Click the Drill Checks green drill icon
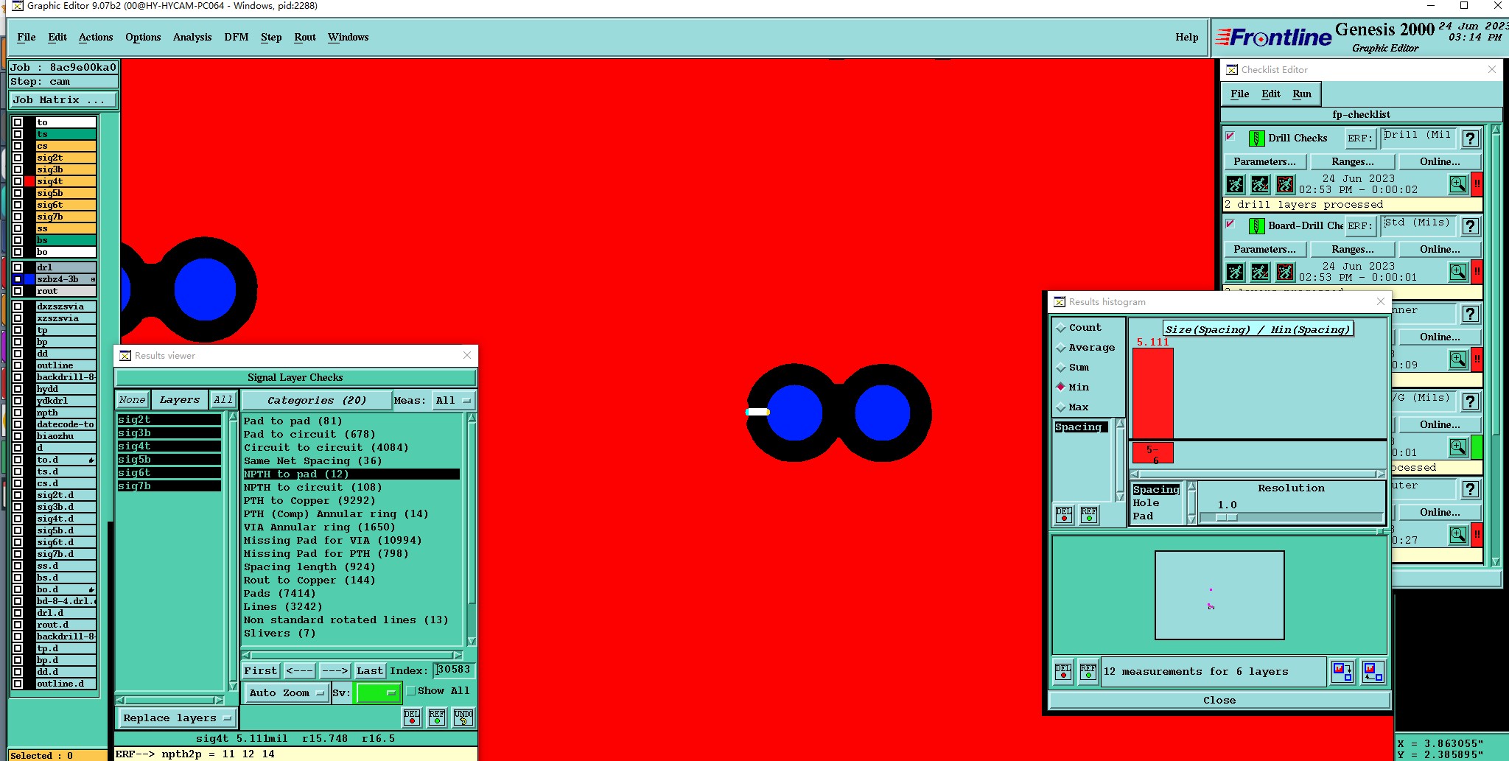1509x761 pixels. [x=1256, y=138]
